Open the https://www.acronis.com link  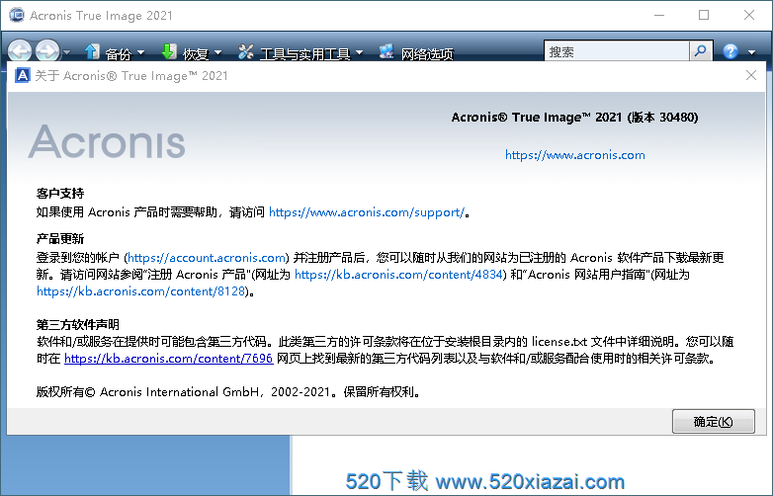point(575,155)
